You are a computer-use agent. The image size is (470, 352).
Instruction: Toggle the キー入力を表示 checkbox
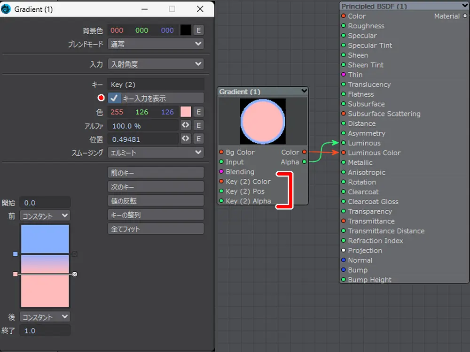pos(114,98)
